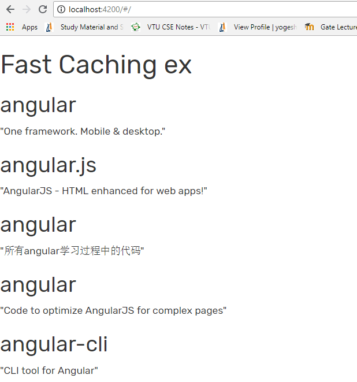
Task: Click the Study Material bookmark favicon
Action: click(x=49, y=27)
